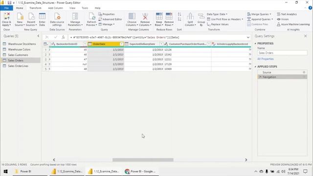Click Append Queries
The height and width of the screenshot is (176, 313).
[260, 19]
